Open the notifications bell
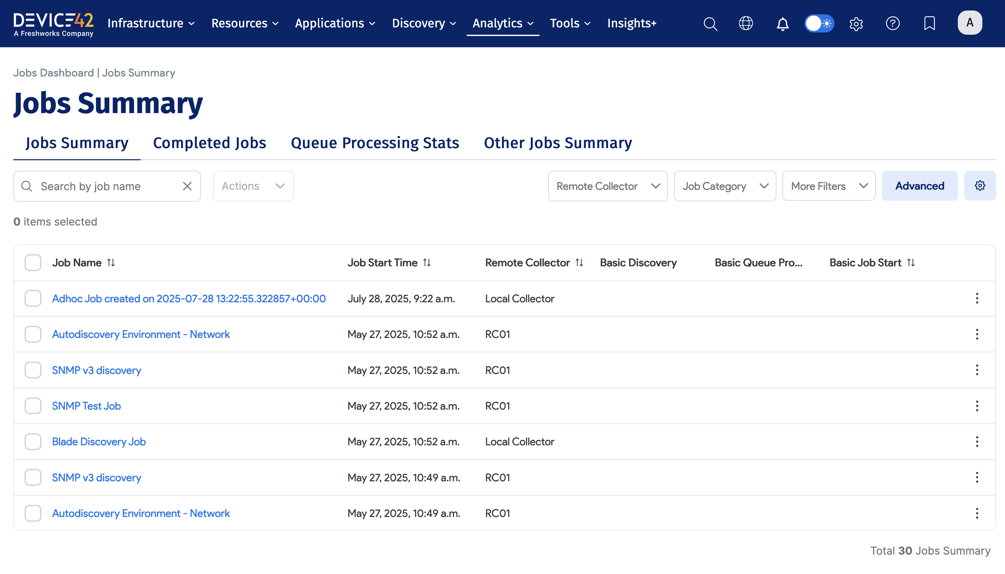The height and width of the screenshot is (574, 1005). point(782,24)
